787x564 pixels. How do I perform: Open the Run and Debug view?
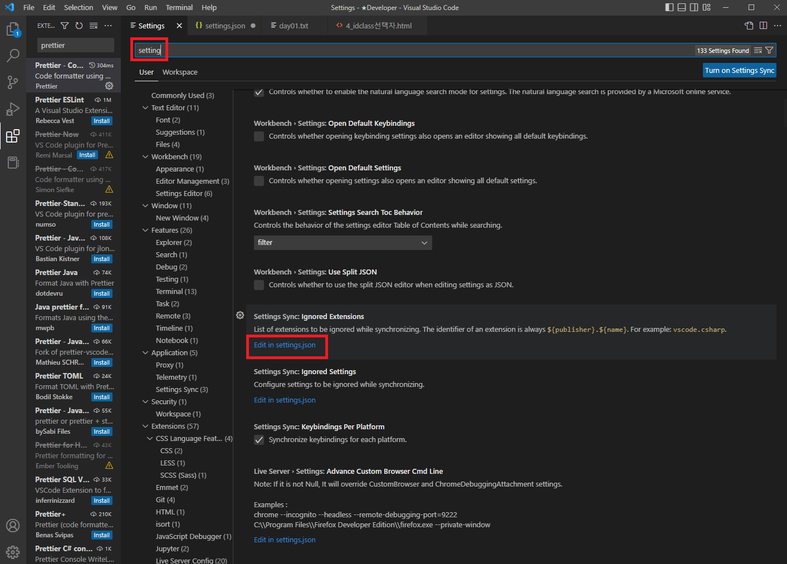point(13,109)
